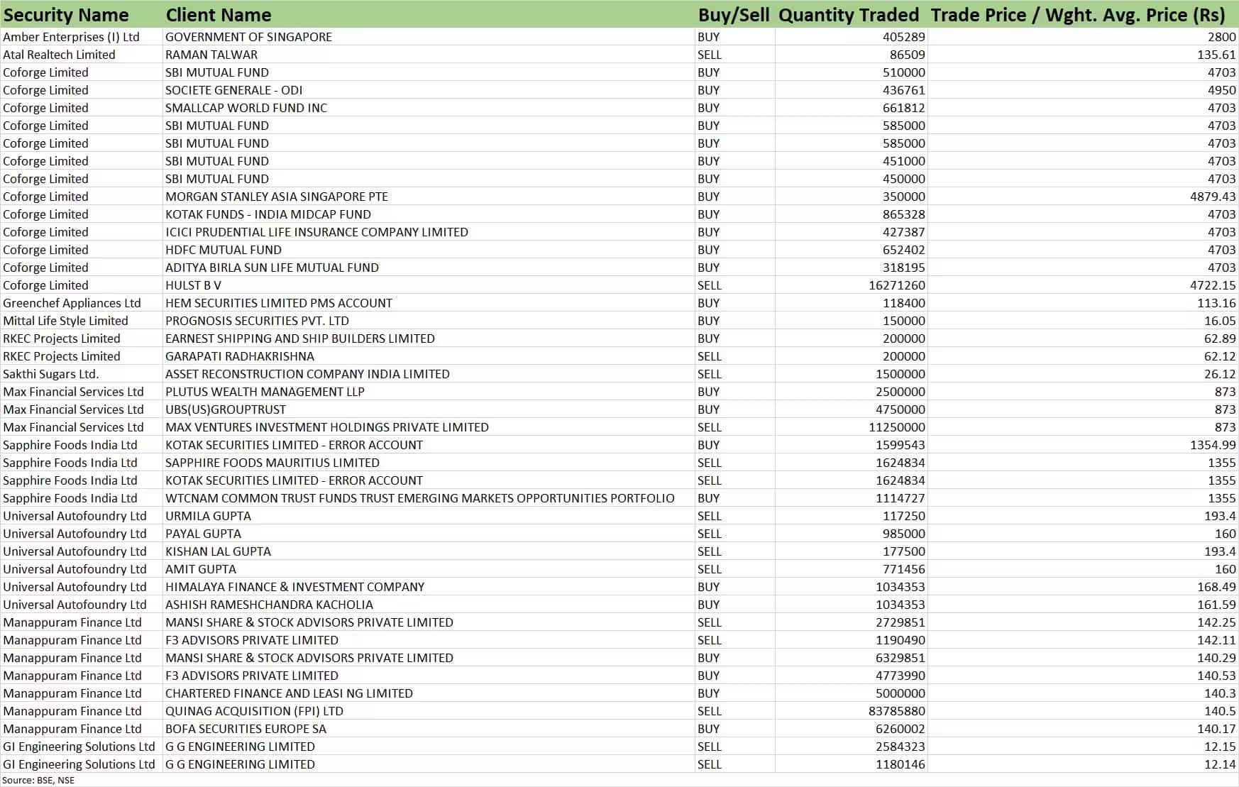Select the GOVERNMENT OF SINGAPORE client cell
Image resolution: width=1239 pixels, height=787 pixels.
point(248,37)
